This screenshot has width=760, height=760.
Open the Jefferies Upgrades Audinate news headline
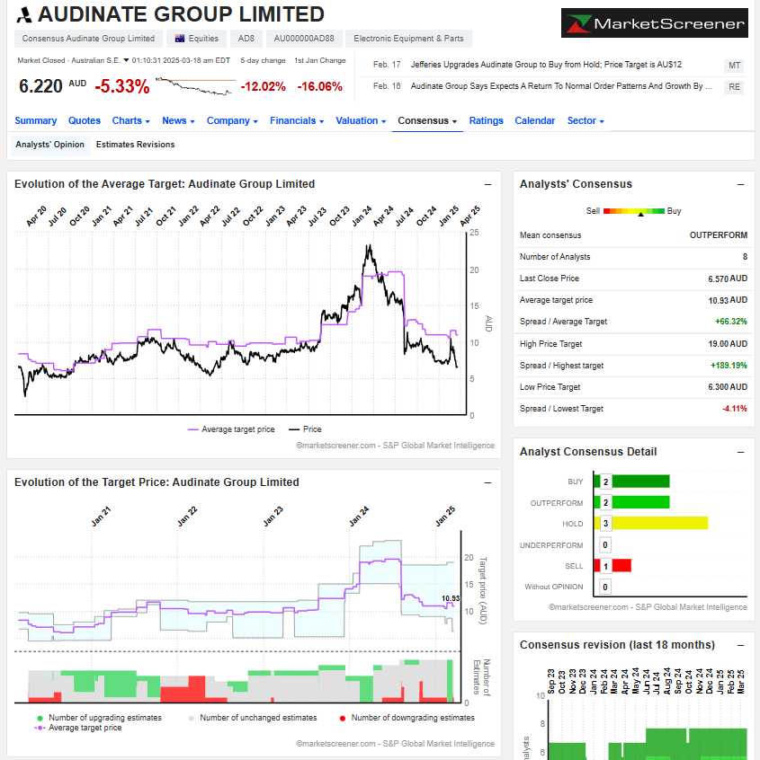point(546,66)
